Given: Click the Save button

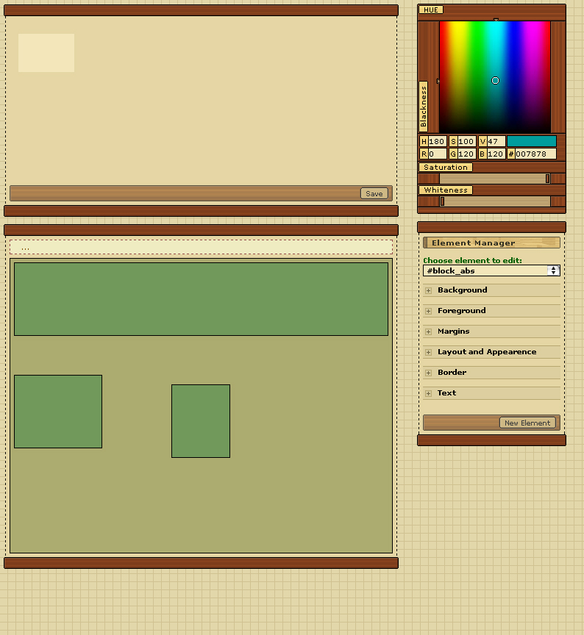Looking at the screenshot, I should click(x=374, y=193).
